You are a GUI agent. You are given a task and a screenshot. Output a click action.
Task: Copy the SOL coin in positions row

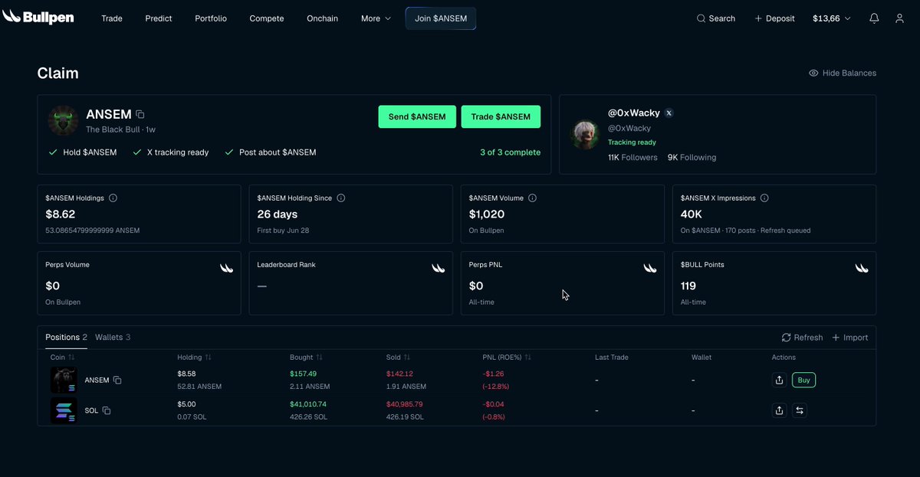[x=107, y=410]
